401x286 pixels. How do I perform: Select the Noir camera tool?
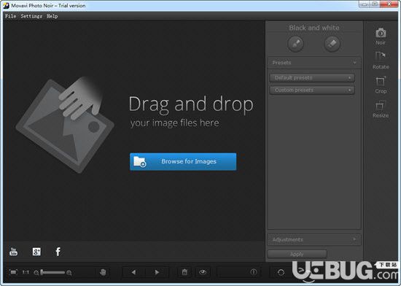(x=381, y=36)
